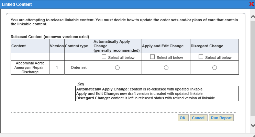This screenshot has width=255, height=137.
Task: Click the Abdominal Aortic Aneurysm Repair - Discharge cell
Action: coord(30,67)
